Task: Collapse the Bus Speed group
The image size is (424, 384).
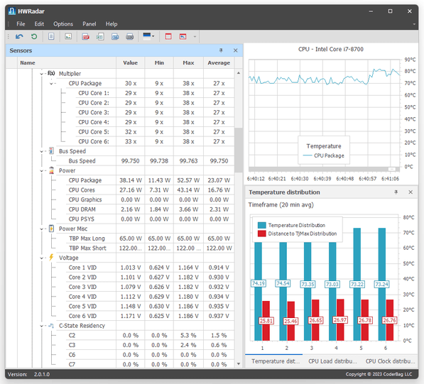Action: (41, 151)
